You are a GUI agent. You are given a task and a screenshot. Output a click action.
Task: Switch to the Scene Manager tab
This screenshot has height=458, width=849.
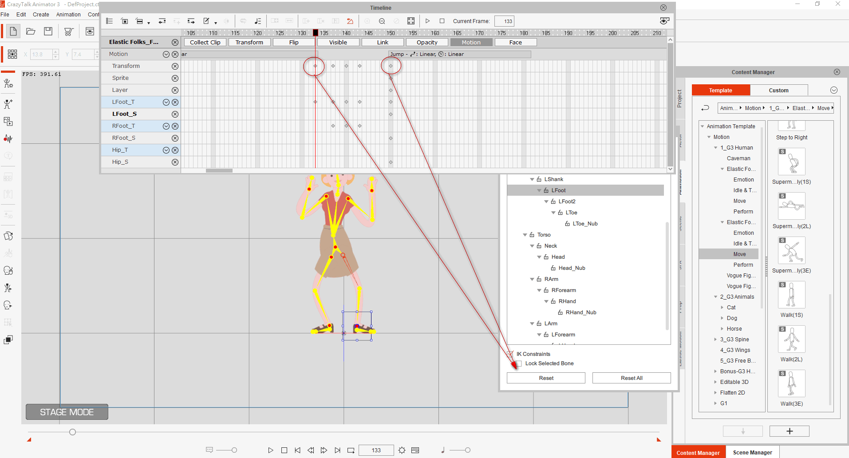point(752,452)
